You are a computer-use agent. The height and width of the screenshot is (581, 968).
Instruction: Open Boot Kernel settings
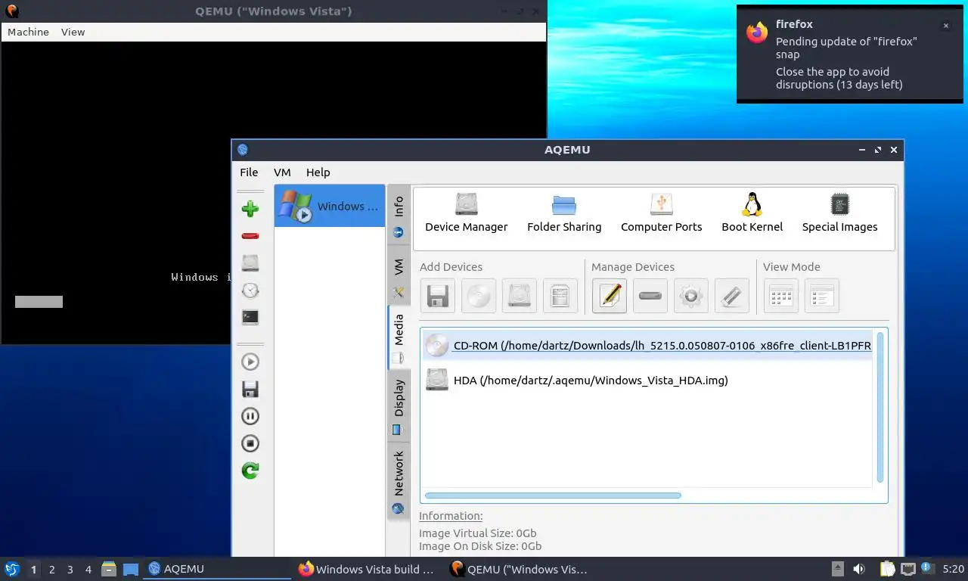[x=752, y=213]
